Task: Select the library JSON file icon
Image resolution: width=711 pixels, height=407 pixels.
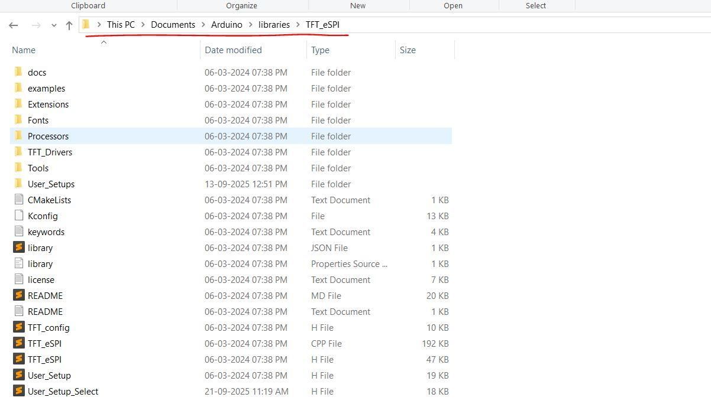Action: [x=18, y=248]
